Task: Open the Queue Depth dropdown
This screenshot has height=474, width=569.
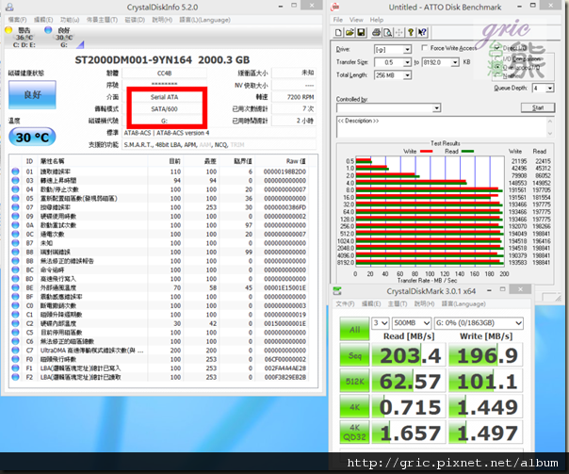Action: [550, 88]
